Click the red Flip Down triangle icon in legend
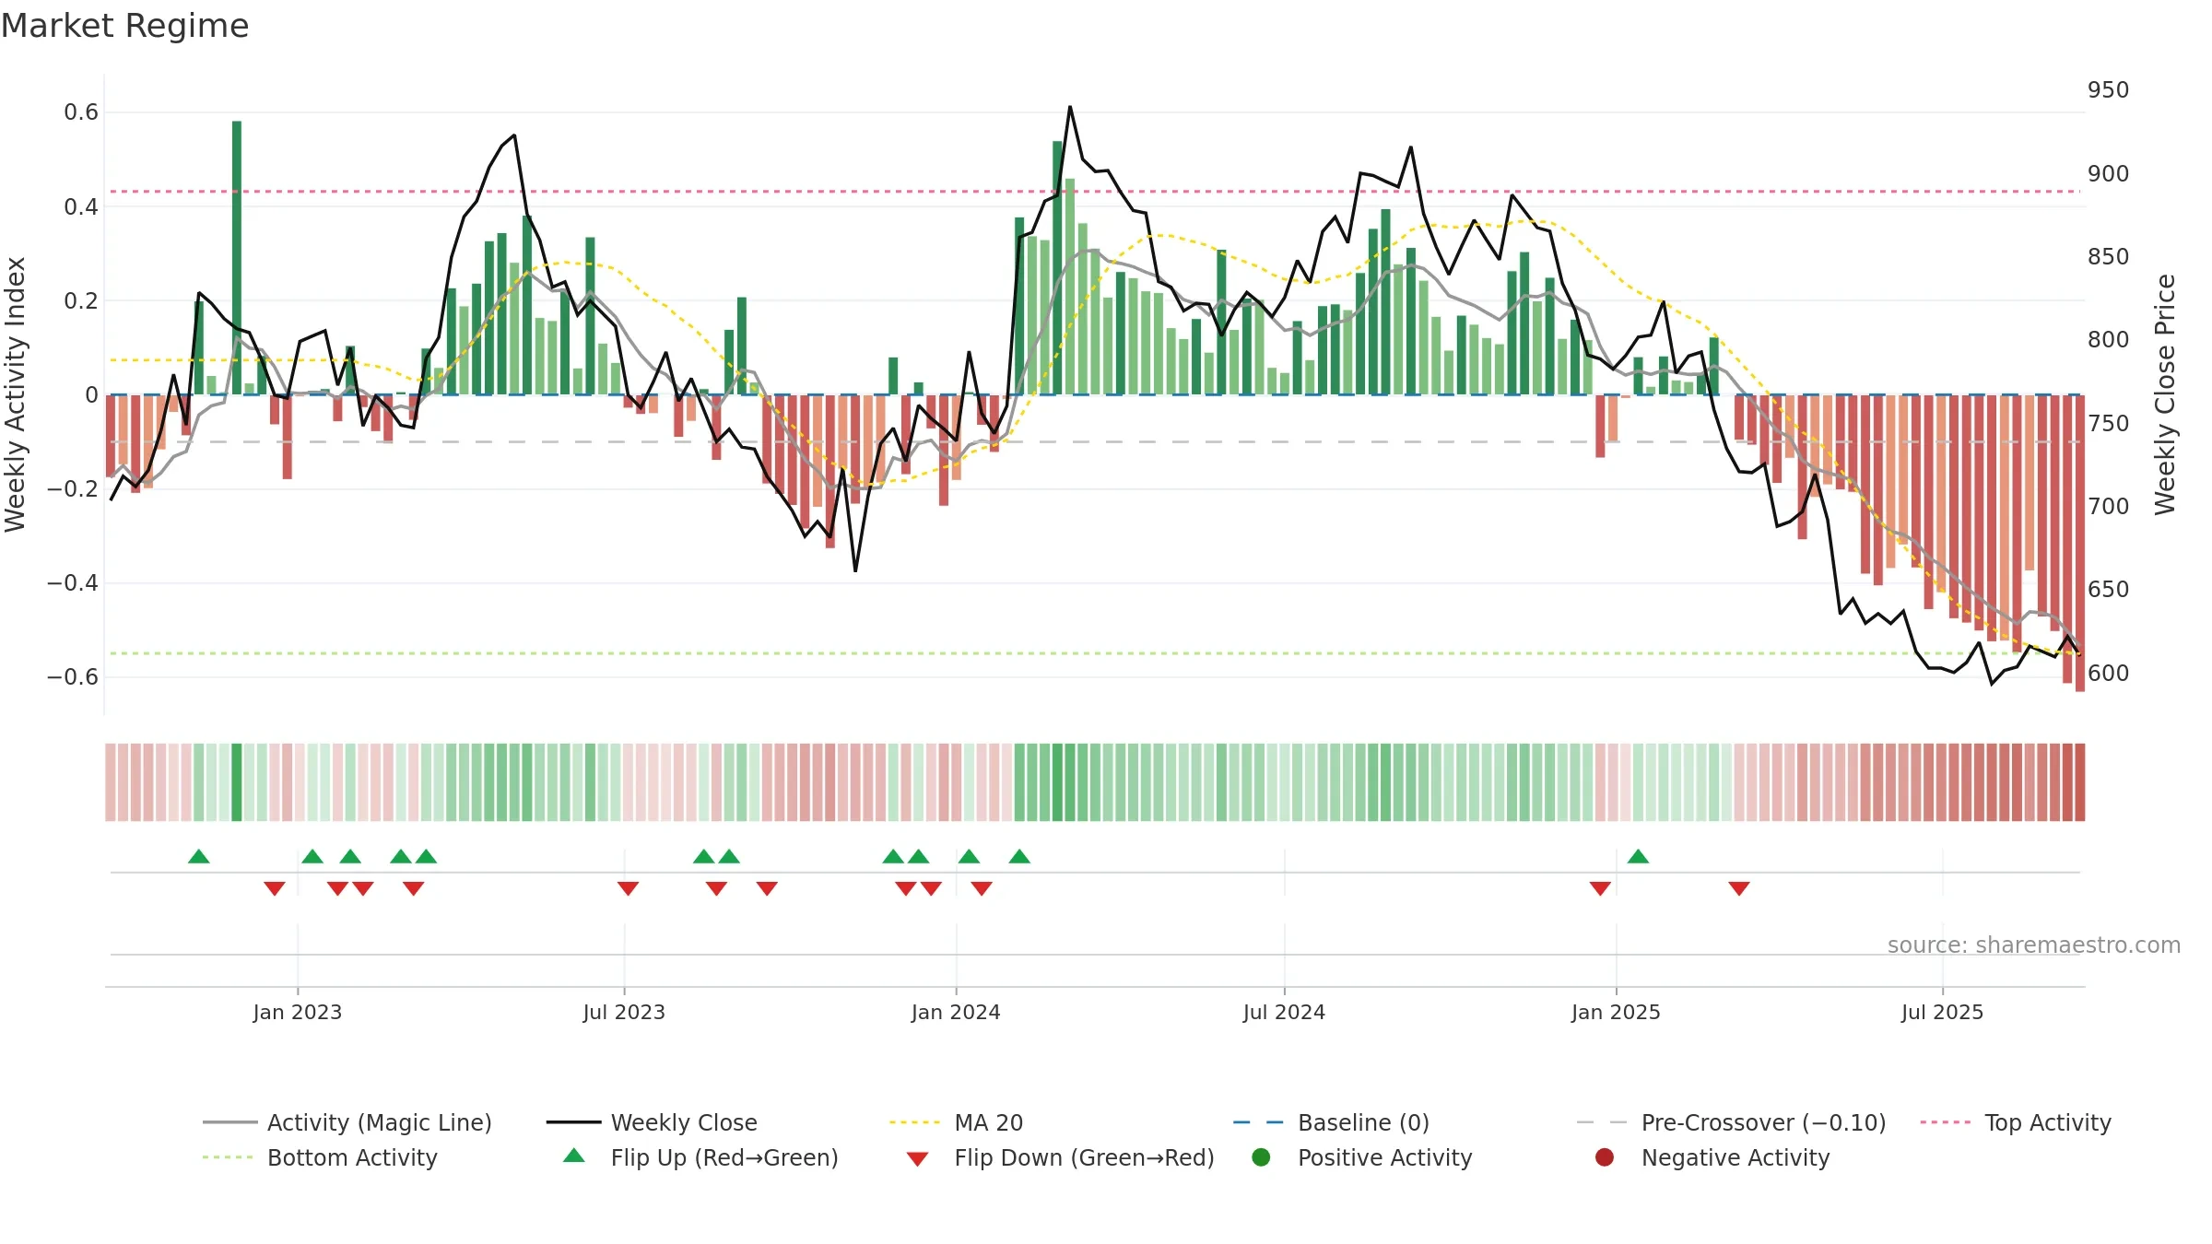Screen dimensions: 2212x1244 point(917,1159)
